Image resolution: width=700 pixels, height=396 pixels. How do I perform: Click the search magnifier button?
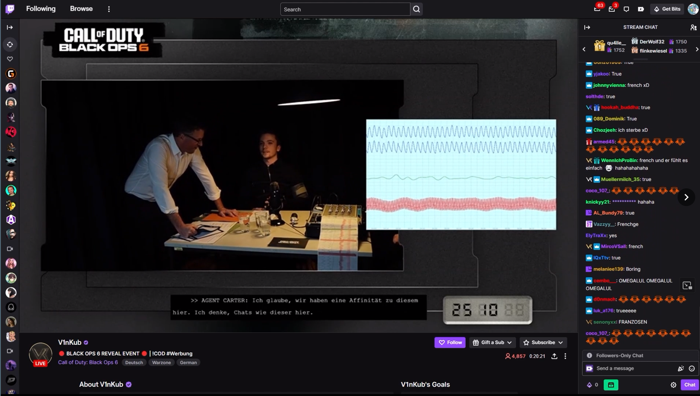(416, 9)
